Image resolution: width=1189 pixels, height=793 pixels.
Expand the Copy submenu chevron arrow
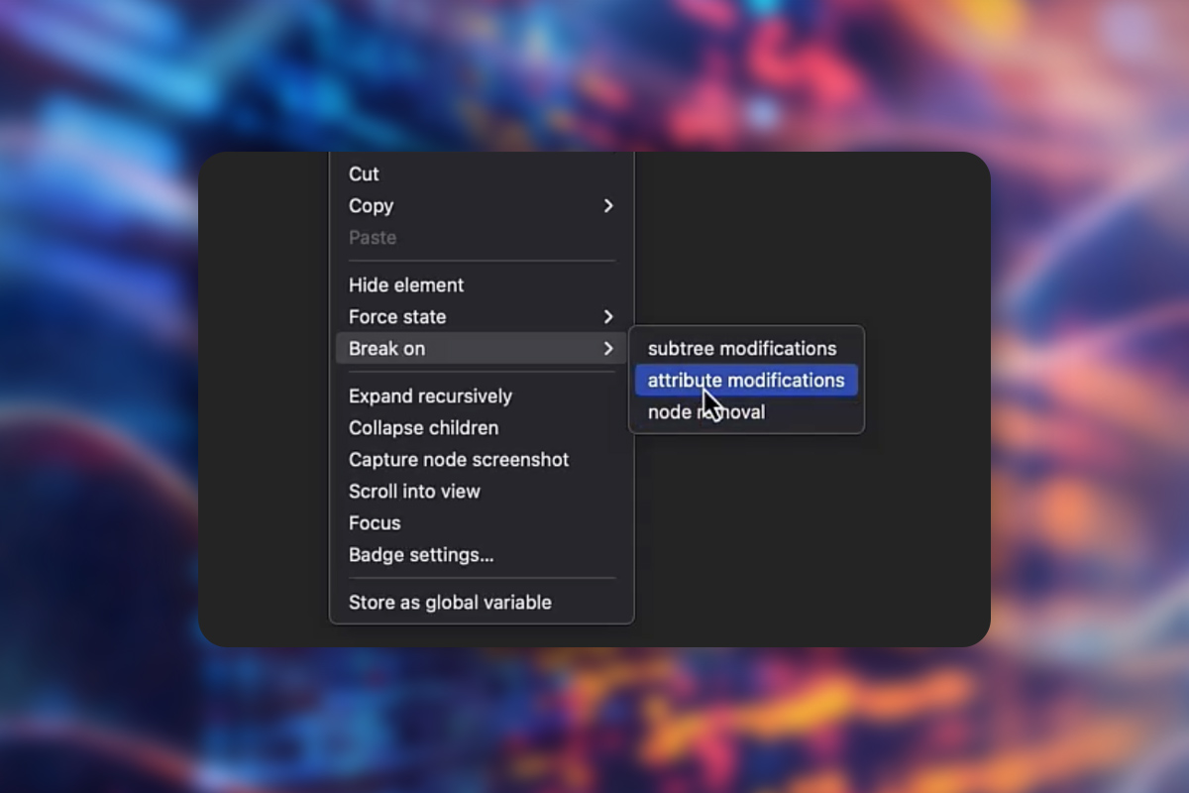[x=608, y=205]
